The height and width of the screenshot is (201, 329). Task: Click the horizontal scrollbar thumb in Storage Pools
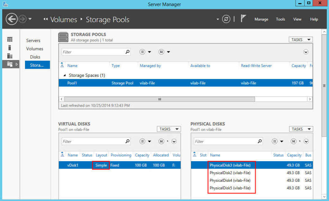[x=160, y=99]
